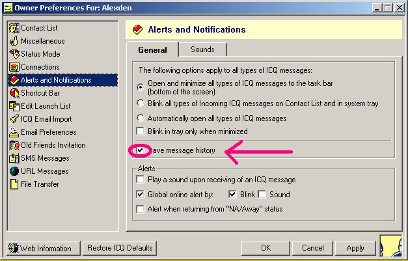
Task: Select URL Messages category
Action: click(44, 171)
